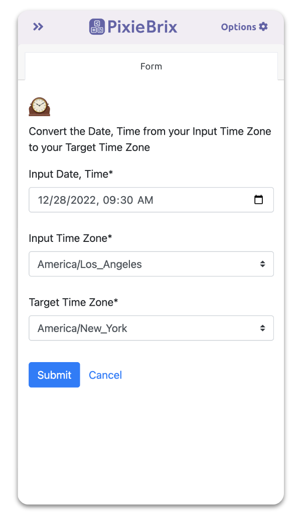Image resolution: width=302 pixels, height=518 pixels.
Task: Open the date picker calendar icon
Action: tap(259, 200)
